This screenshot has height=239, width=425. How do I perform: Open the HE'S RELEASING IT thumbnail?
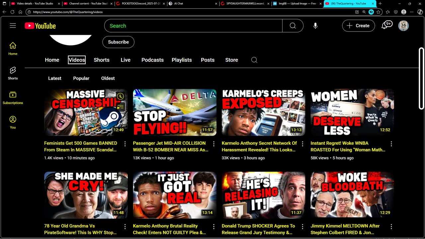264,195
